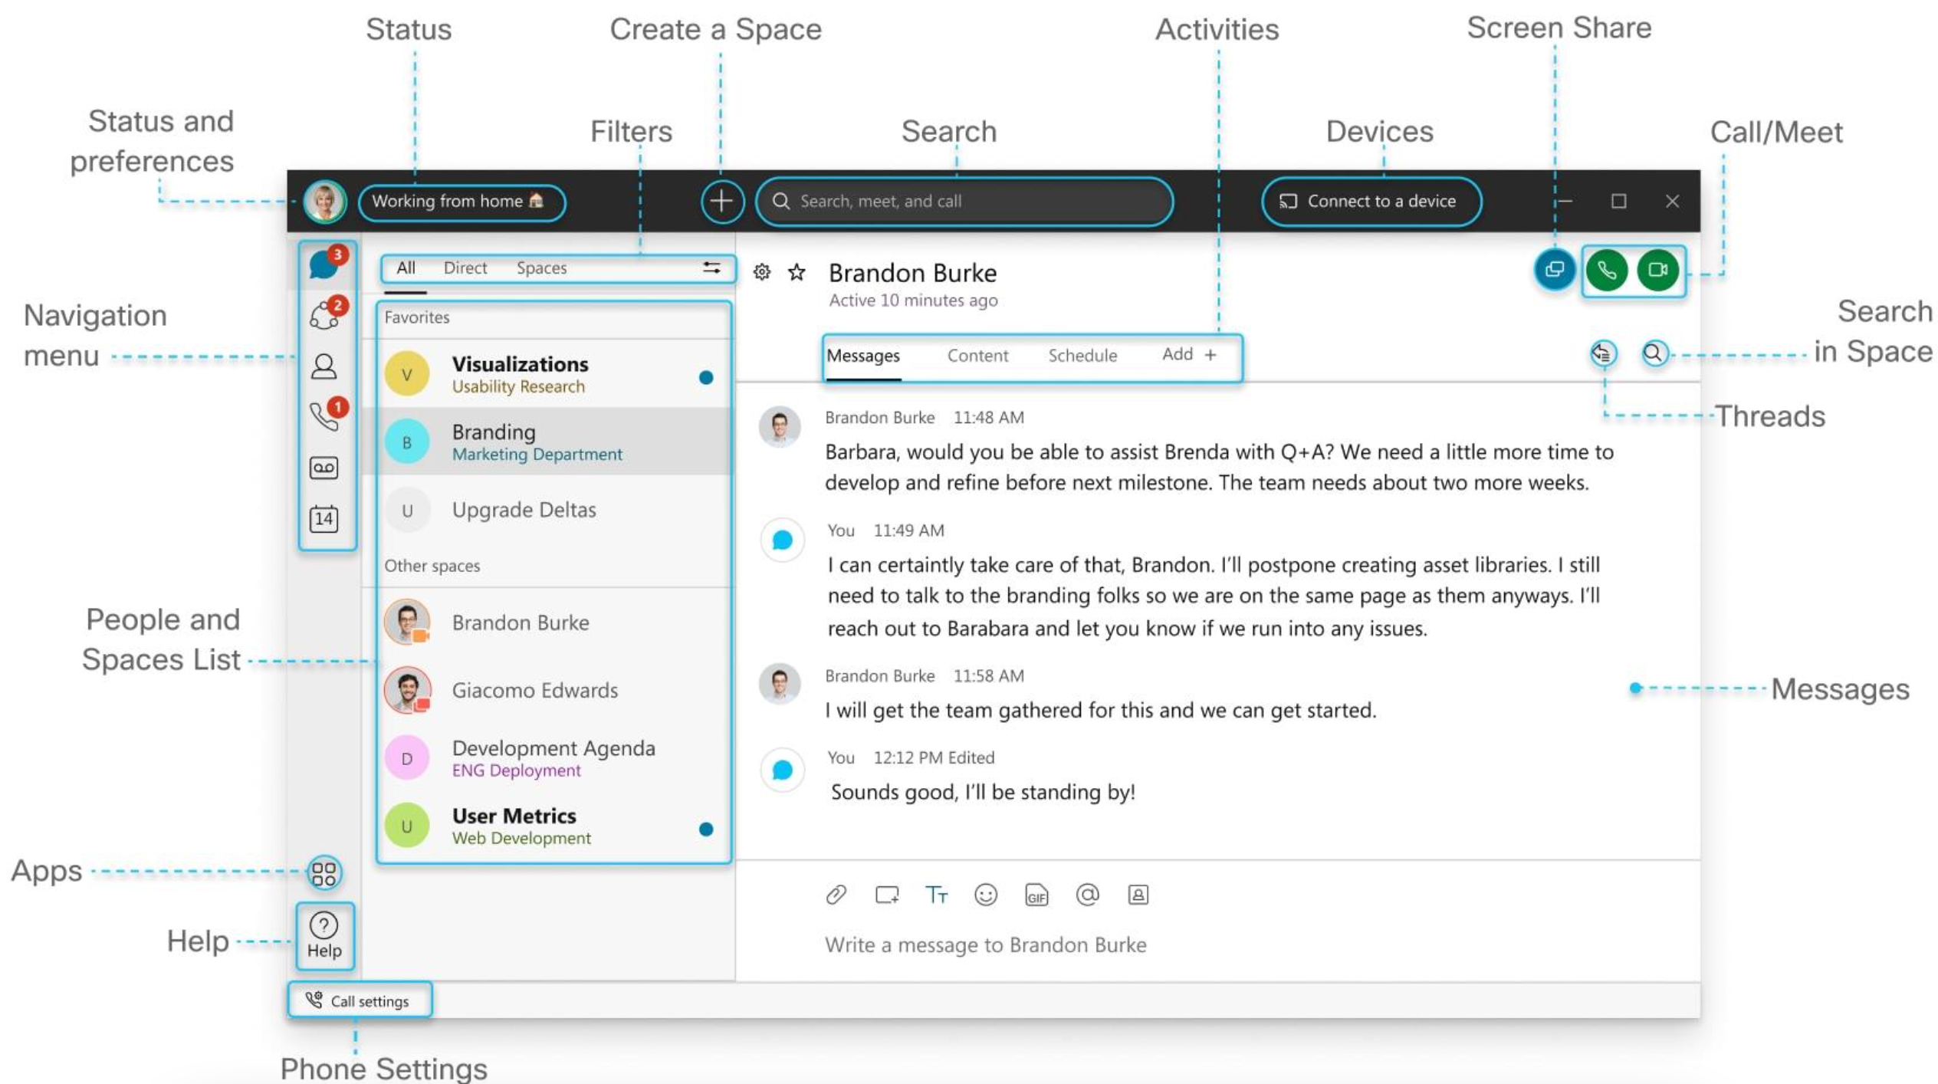Viewport: 1938px width, 1084px height.
Task: Open Call settings in the footer
Action: 359,1000
